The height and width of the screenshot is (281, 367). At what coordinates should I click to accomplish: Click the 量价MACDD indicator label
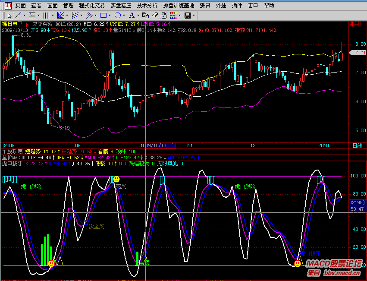click(13, 158)
